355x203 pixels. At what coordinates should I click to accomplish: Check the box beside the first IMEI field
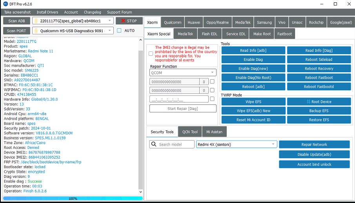pos(212,82)
